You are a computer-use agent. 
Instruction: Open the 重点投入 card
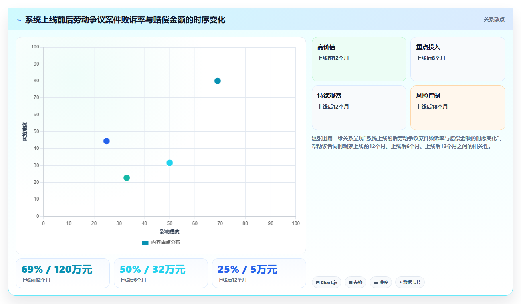click(458, 59)
